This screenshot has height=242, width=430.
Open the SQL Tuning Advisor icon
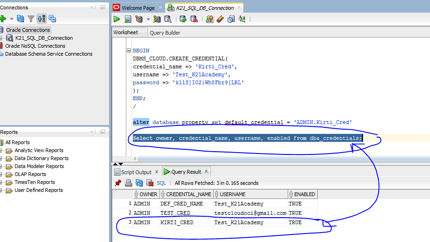click(x=168, y=19)
